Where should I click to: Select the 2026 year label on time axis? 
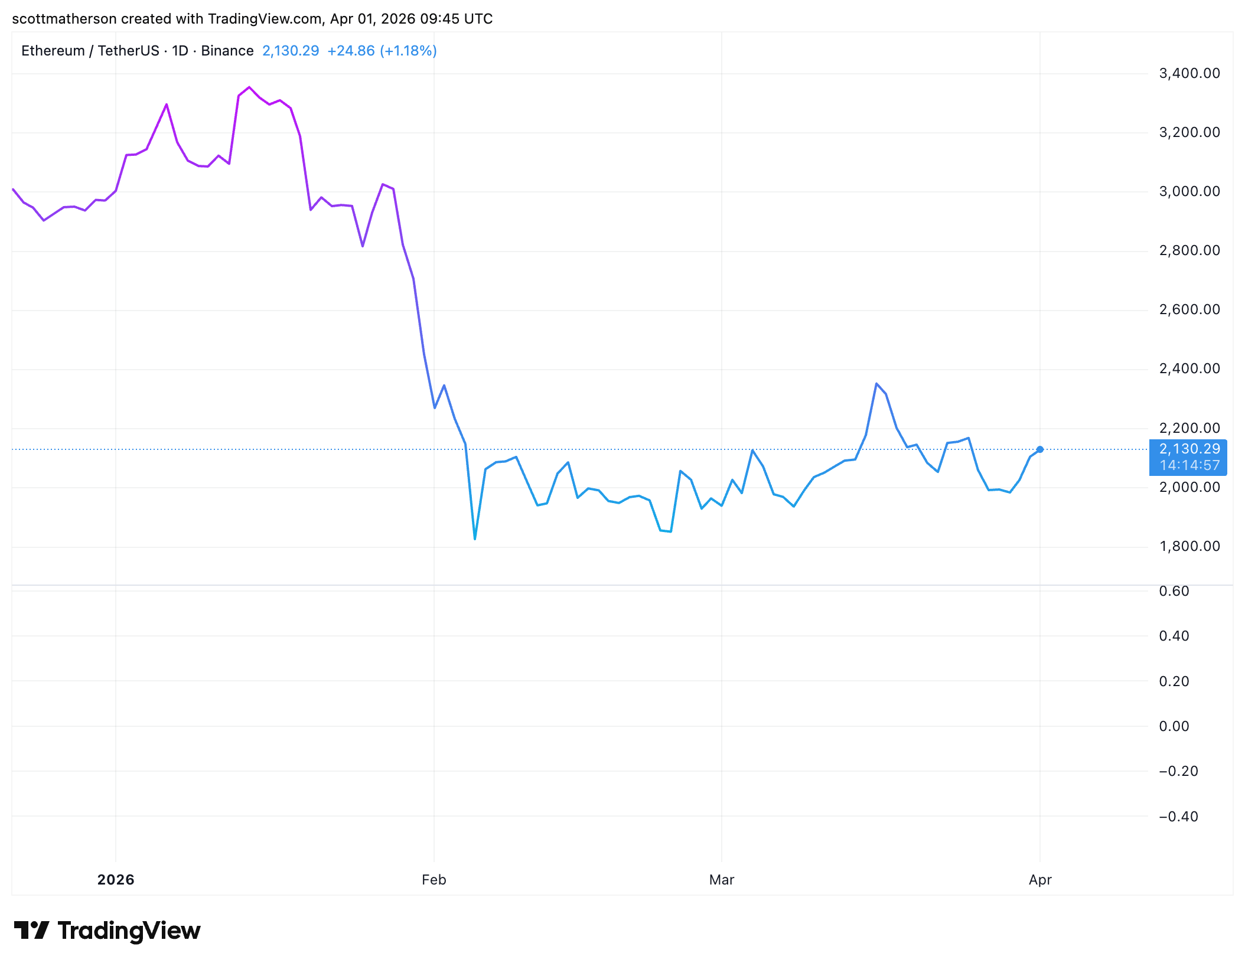116,880
